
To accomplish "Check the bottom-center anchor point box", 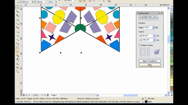I will 145,55.
